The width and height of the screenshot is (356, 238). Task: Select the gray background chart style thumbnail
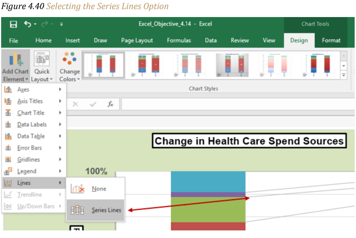click(x=232, y=65)
